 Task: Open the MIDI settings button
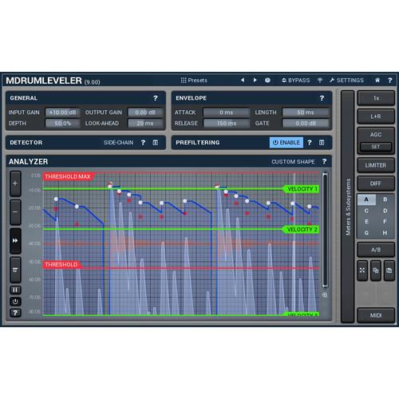coord(376,315)
